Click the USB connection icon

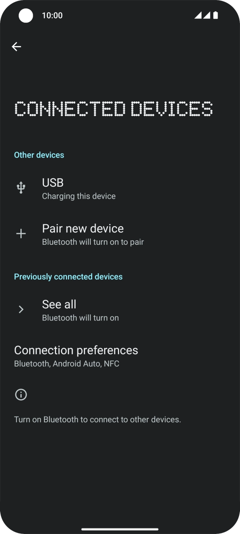coord(20,187)
